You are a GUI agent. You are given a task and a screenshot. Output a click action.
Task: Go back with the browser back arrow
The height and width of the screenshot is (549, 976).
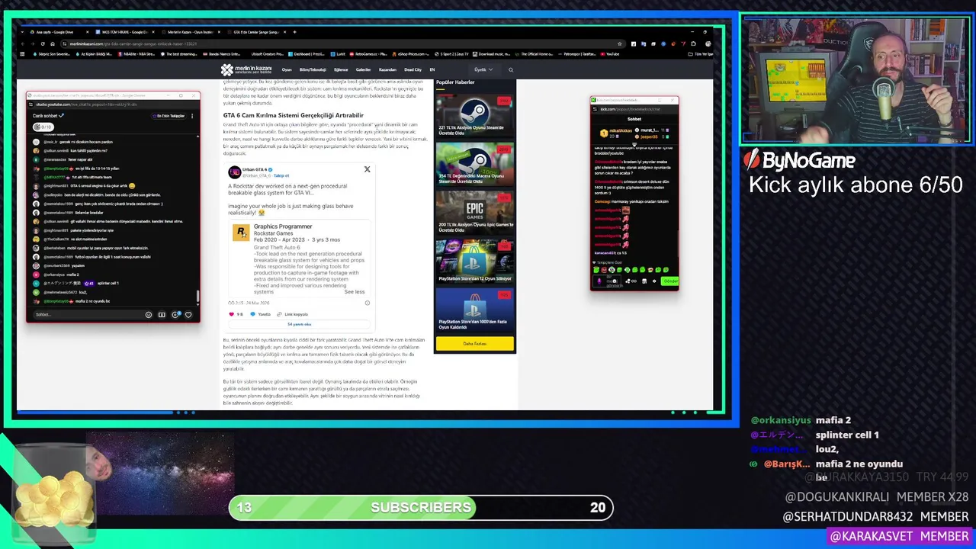tap(23, 43)
